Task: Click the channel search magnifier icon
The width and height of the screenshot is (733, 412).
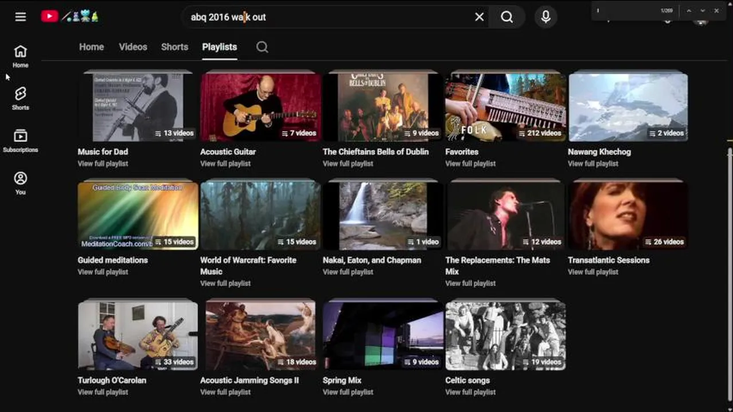Action: tap(262, 47)
